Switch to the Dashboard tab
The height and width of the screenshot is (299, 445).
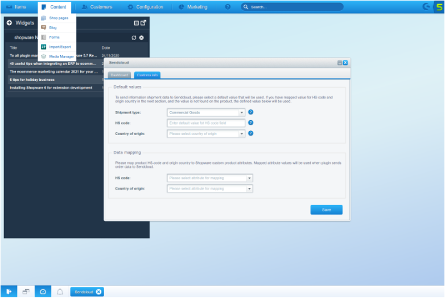click(119, 75)
